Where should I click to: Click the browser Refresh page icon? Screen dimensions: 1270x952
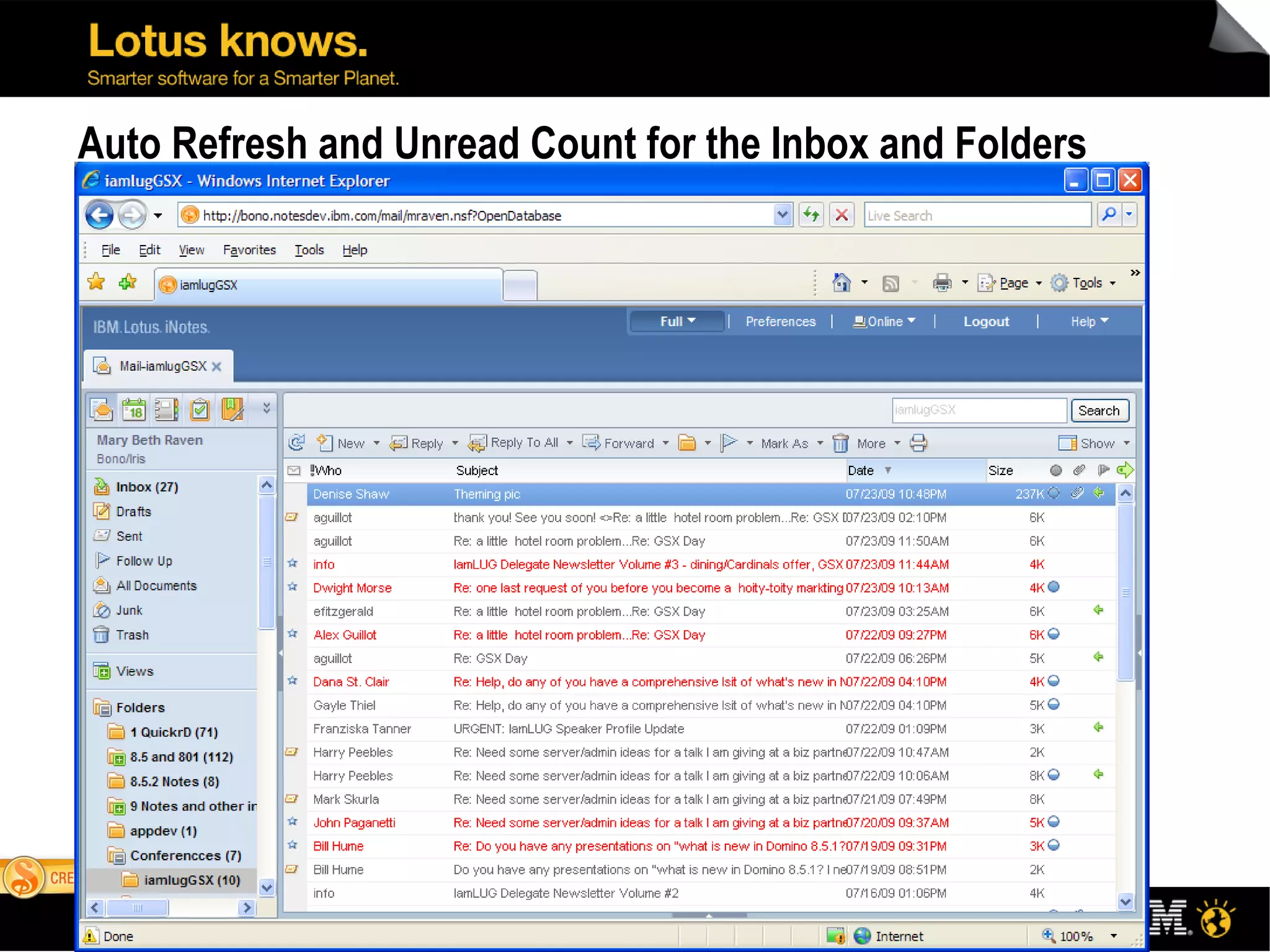[x=811, y=215]
